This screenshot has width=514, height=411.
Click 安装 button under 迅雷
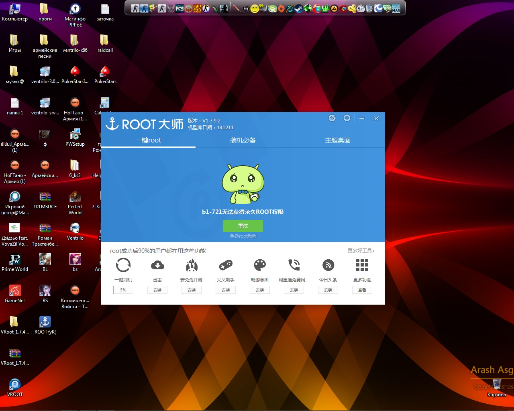coord(157,290)
